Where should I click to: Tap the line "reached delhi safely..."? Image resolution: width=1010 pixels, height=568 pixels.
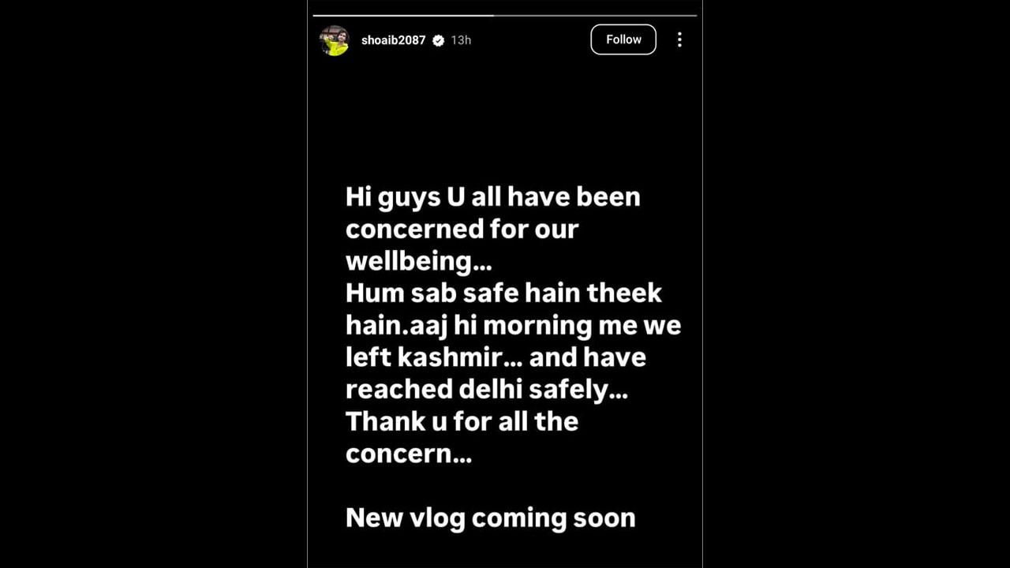(x=487, y=390)
